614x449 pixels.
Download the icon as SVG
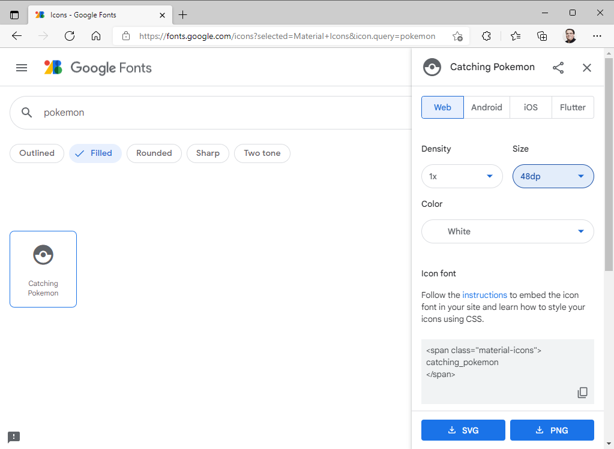coord(462,430)
